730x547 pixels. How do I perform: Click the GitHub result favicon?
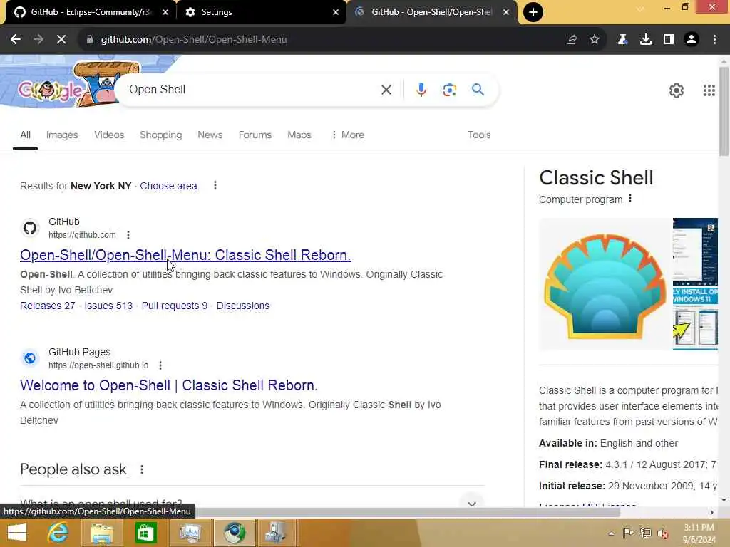click(x=30, y=228)
